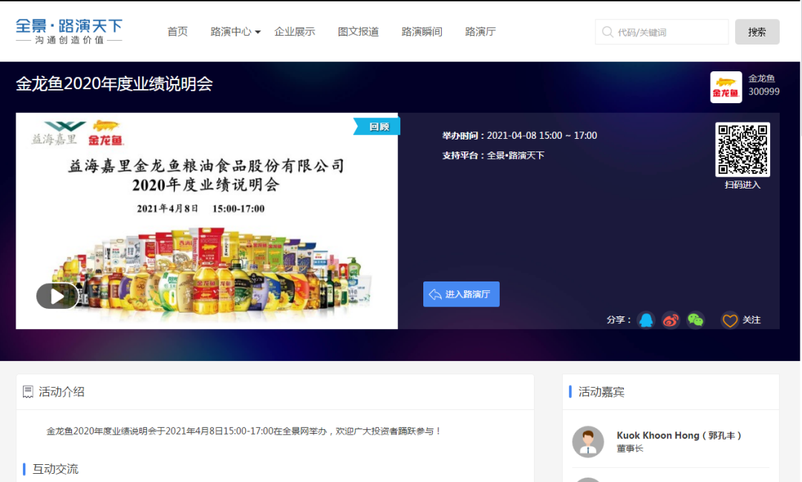Click the 全景·路演天下 site logo
This screenshot has height=482, width=802.
coord(69,31)
